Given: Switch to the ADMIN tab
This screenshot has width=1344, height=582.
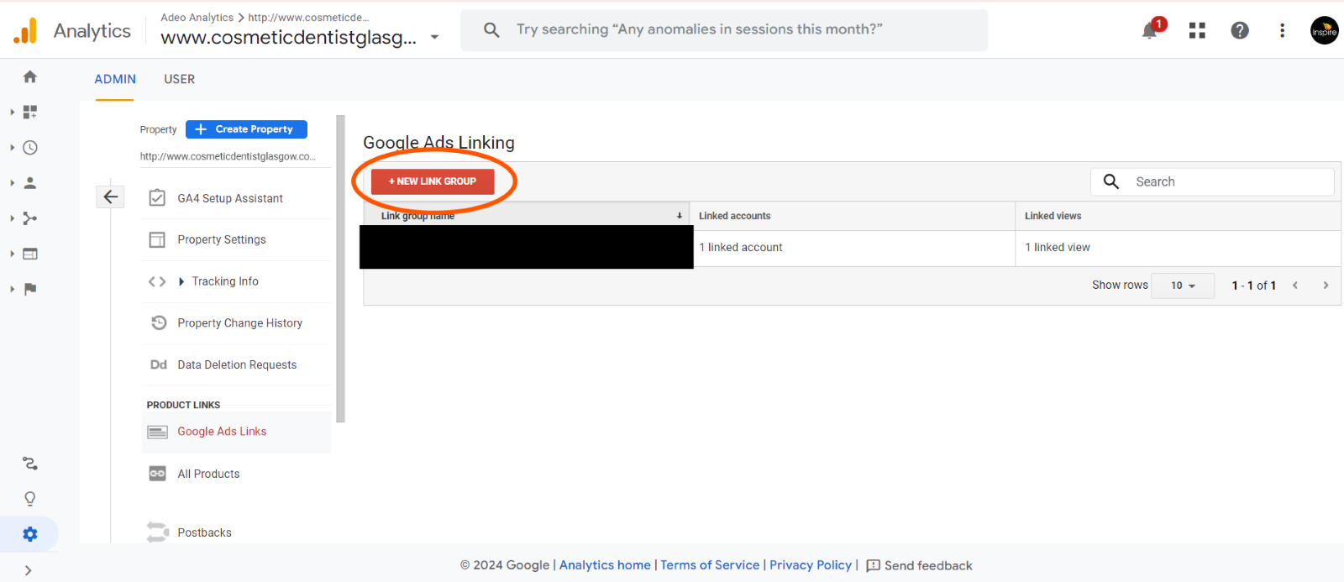Looking at the screenshot, I should click(115, 79).
